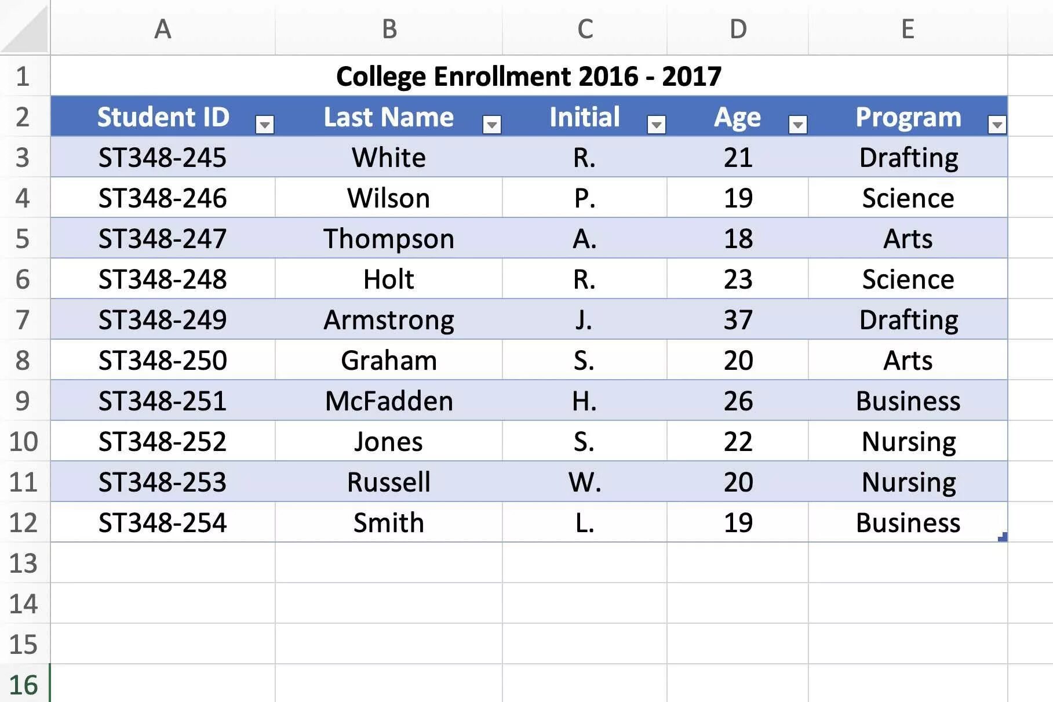Click the table resize handle near Business

pyautogui.click(x=1003, y=537)
